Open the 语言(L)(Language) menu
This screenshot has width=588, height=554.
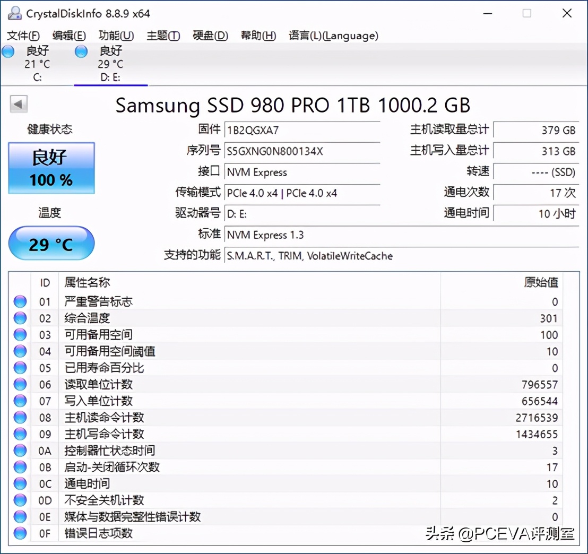point(334,36)
